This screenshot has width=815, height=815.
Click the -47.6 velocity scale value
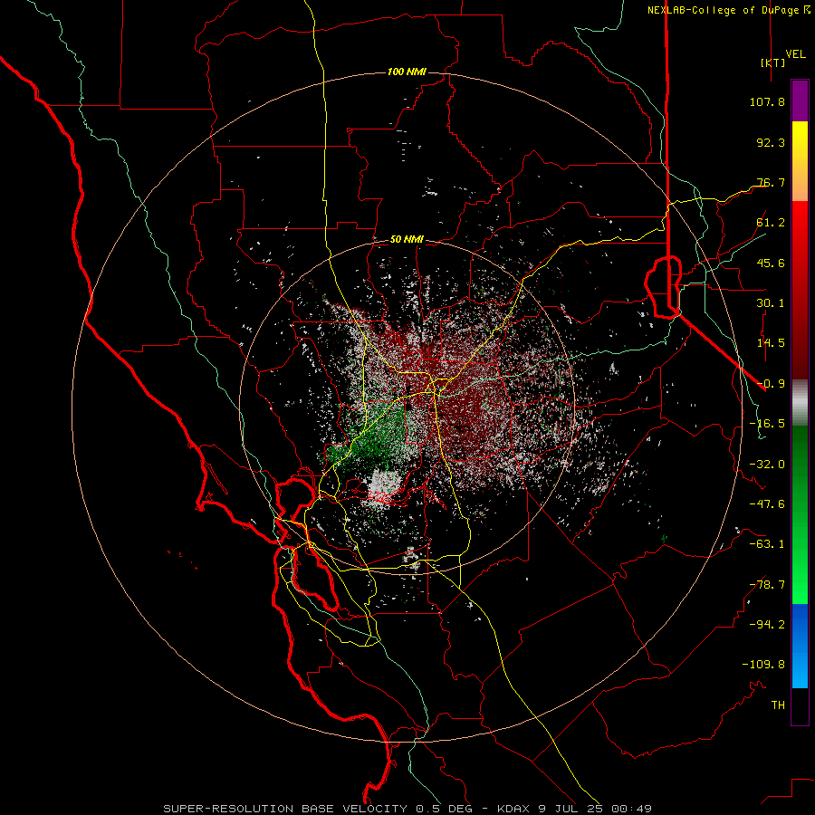(x=767, y=504)
